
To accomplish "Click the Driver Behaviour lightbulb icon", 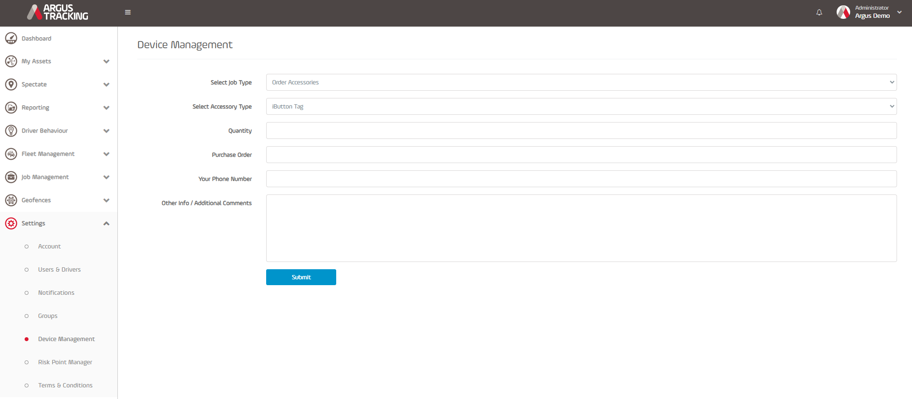I will point(11,131).
